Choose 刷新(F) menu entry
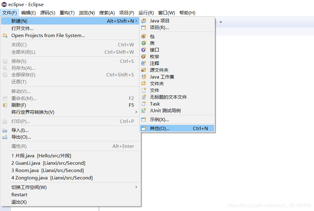 pos(70,105)
